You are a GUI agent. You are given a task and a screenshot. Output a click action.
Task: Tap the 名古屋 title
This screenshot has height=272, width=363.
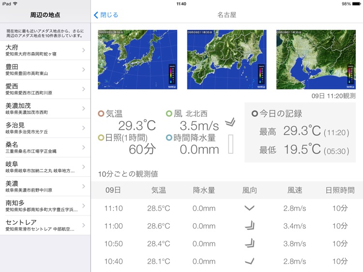[x=227, y=15]
